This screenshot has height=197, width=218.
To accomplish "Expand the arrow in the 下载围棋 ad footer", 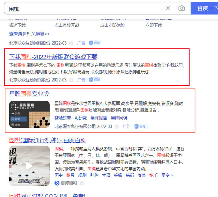I will [x=71, y=80].
